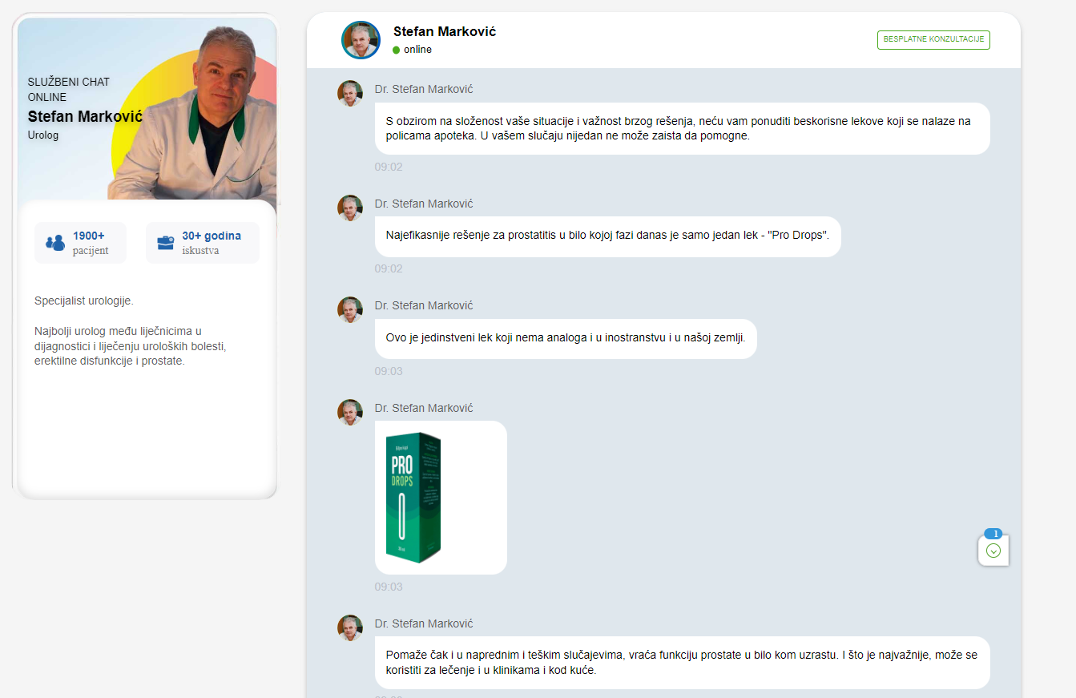Screen dimensions: 1076x698
Task: Click the scroll-down unread message button
Action: (x=993, y=551)
